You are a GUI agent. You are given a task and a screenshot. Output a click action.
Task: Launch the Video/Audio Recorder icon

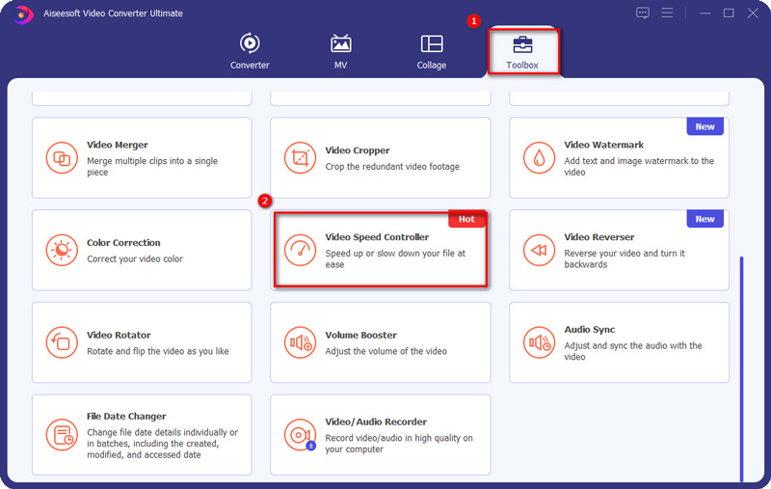[300, 434]
